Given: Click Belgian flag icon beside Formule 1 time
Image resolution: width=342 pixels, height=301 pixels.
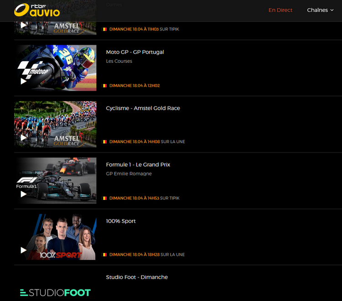Looking at the screenshot, I should pyautogui.click(x=105, y=198).
